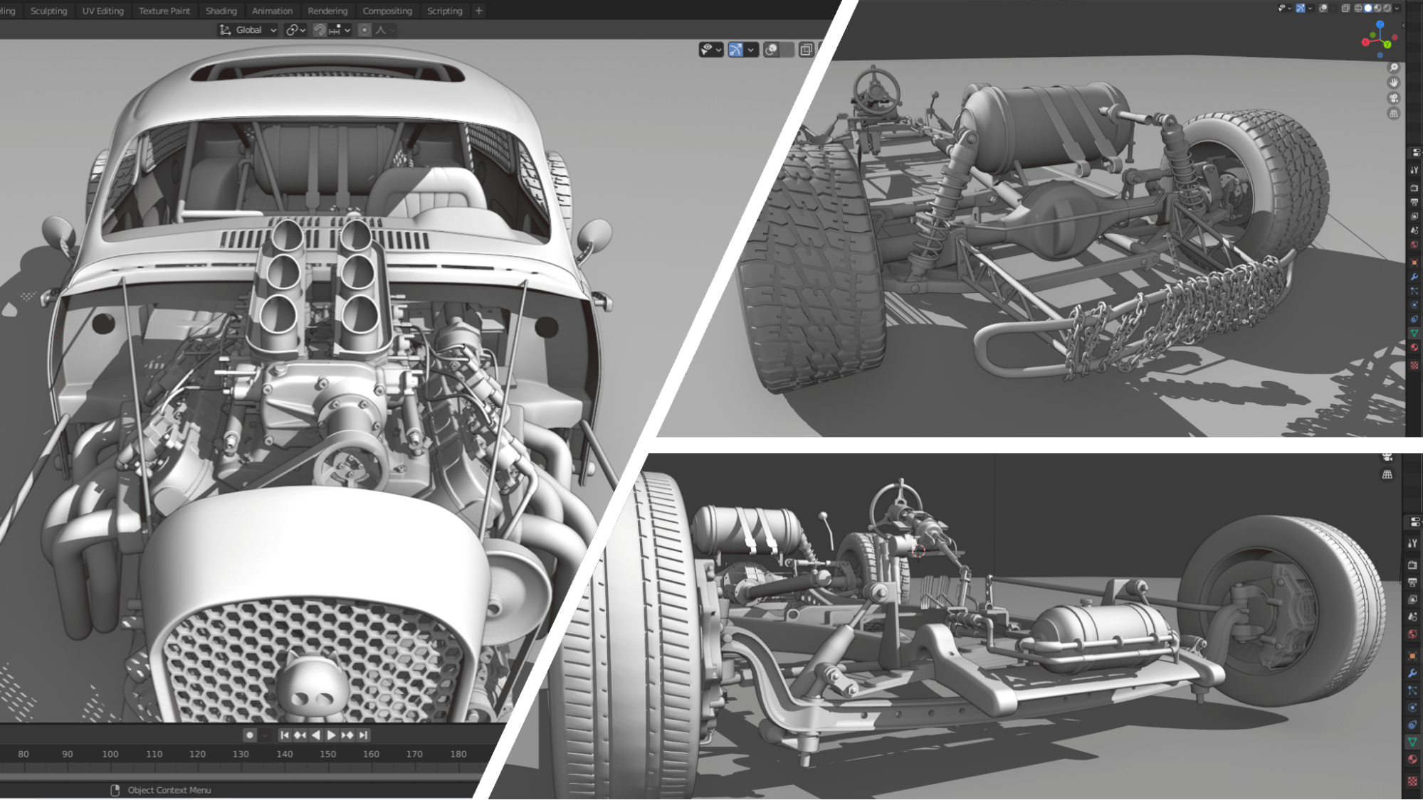Open the pivot point dropdown
The image size is (1423, 800).
[x=295, y=30]
